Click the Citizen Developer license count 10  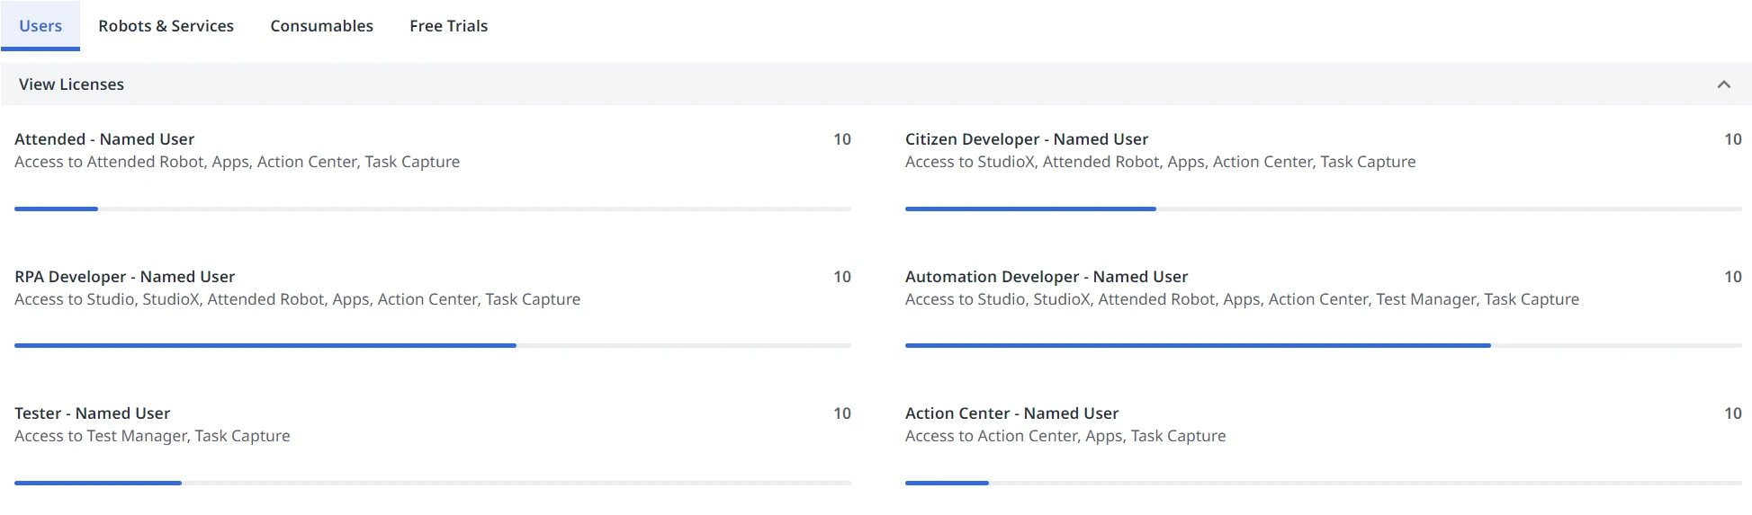click(1732, 139)
